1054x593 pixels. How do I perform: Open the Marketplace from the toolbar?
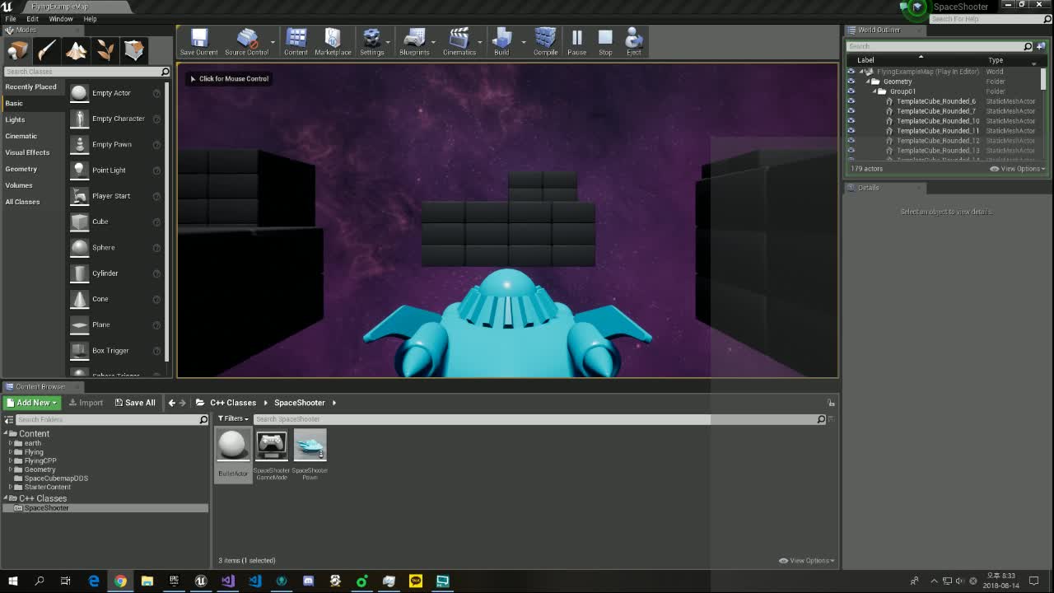pos(333,42)
